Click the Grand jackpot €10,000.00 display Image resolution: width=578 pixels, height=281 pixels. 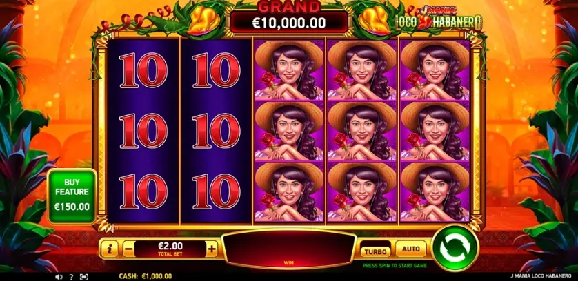288,18
